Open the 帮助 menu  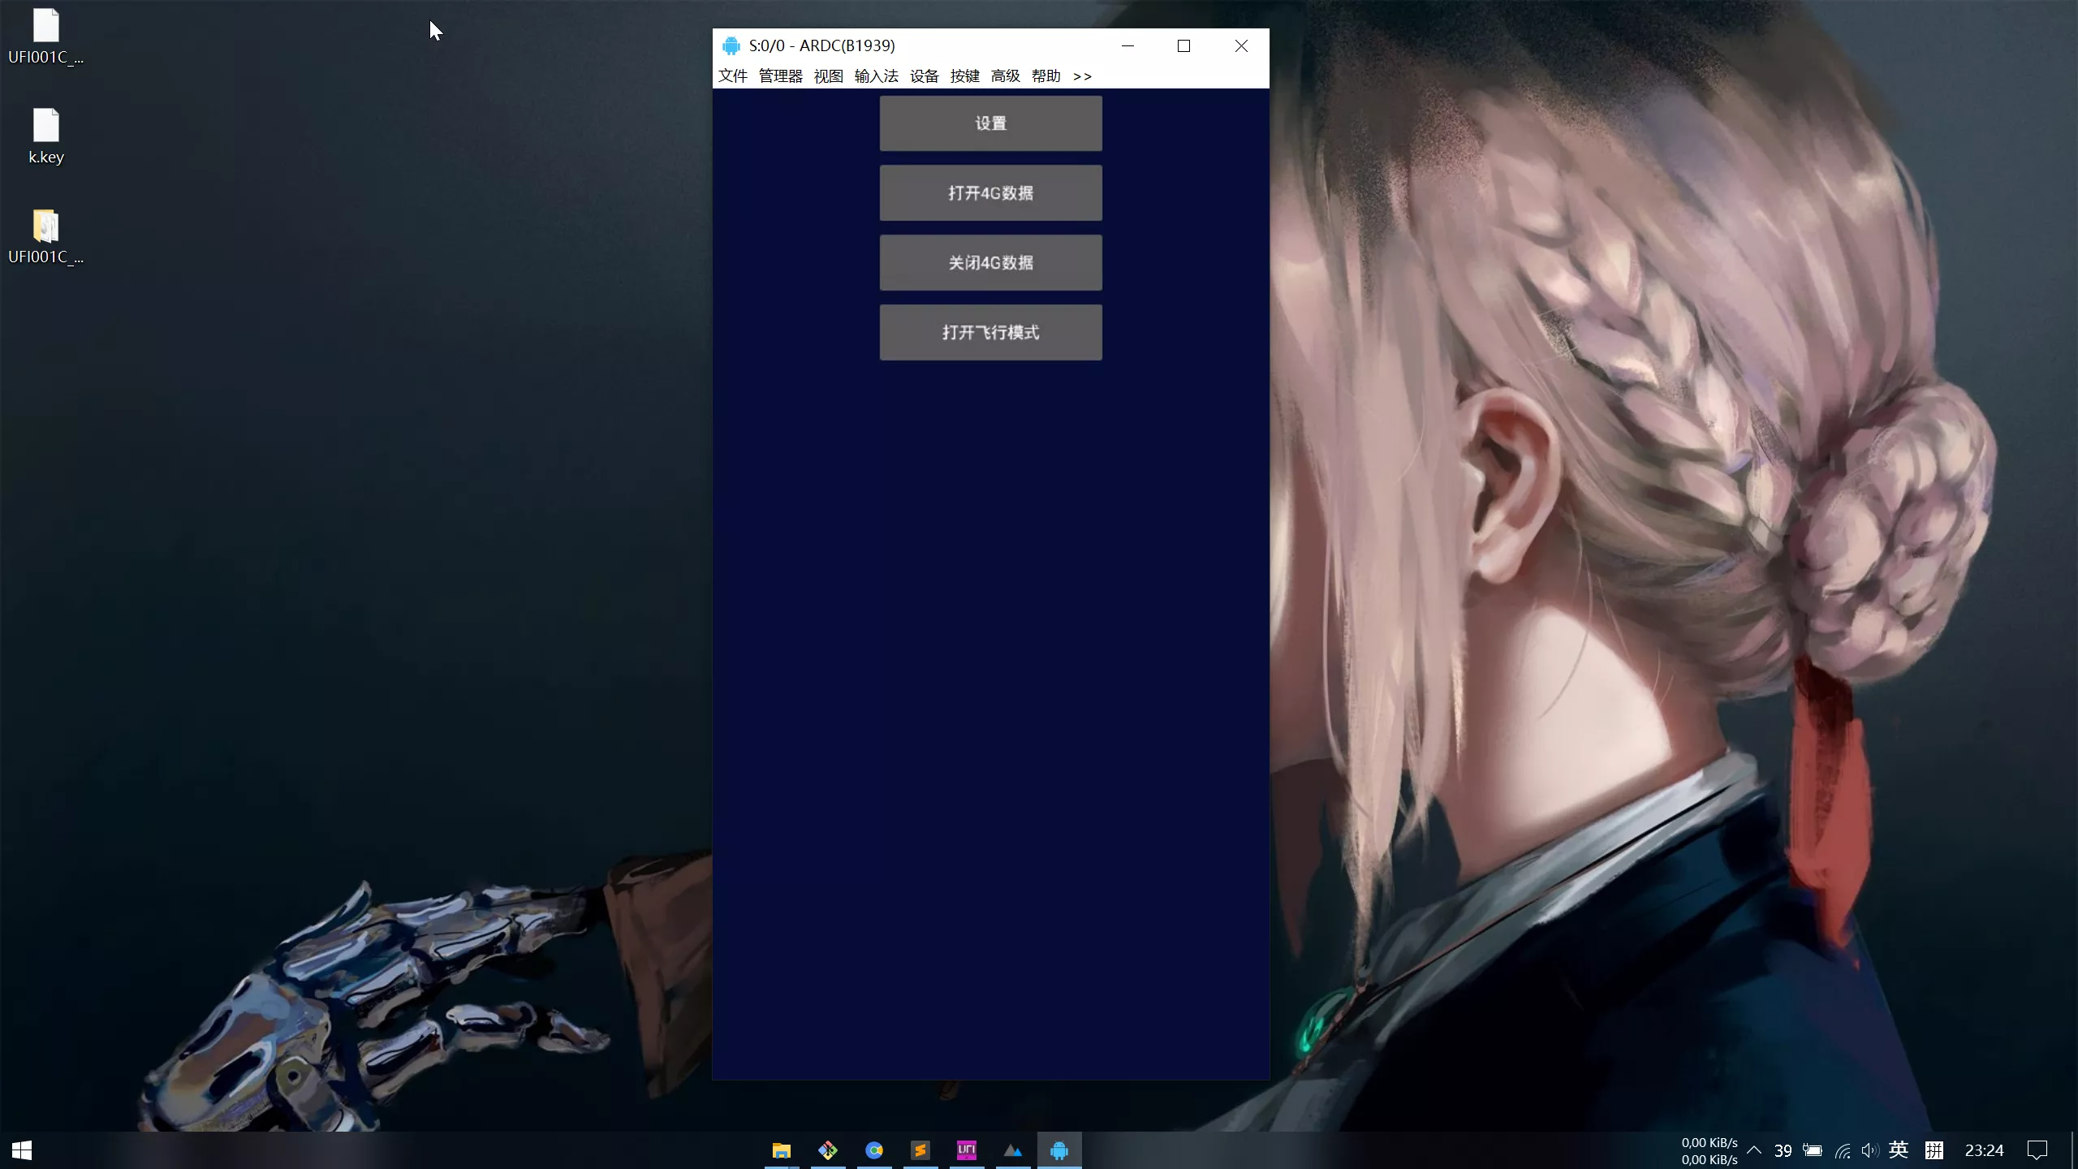[1045, 76]
